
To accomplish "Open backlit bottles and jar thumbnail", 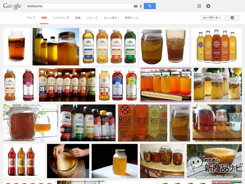I will (x=56, y=47).
